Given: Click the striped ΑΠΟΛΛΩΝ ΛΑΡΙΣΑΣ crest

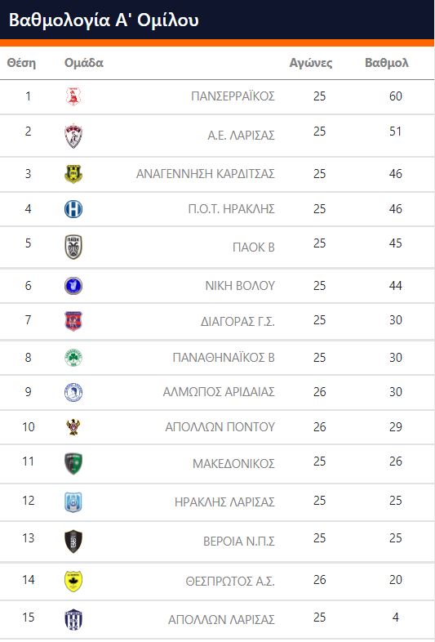Looking at the screenshot, I should coord(73,619).
